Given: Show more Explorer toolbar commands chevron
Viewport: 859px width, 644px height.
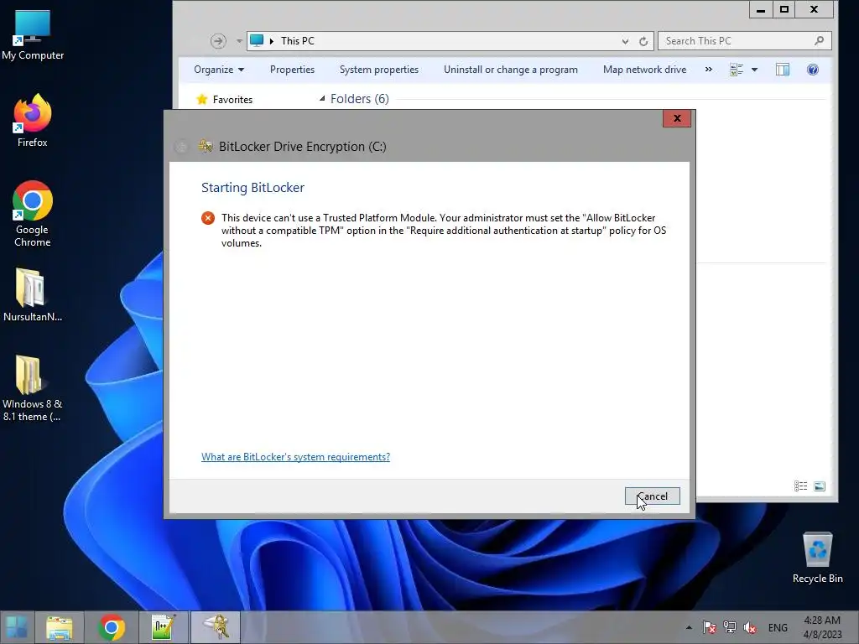Looking at the screenshot, I should pyautogui.click(x=709, y=70).
